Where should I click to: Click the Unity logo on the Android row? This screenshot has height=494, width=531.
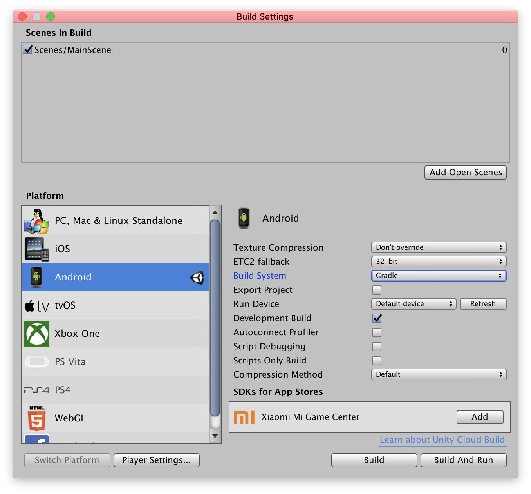(198, 277)
